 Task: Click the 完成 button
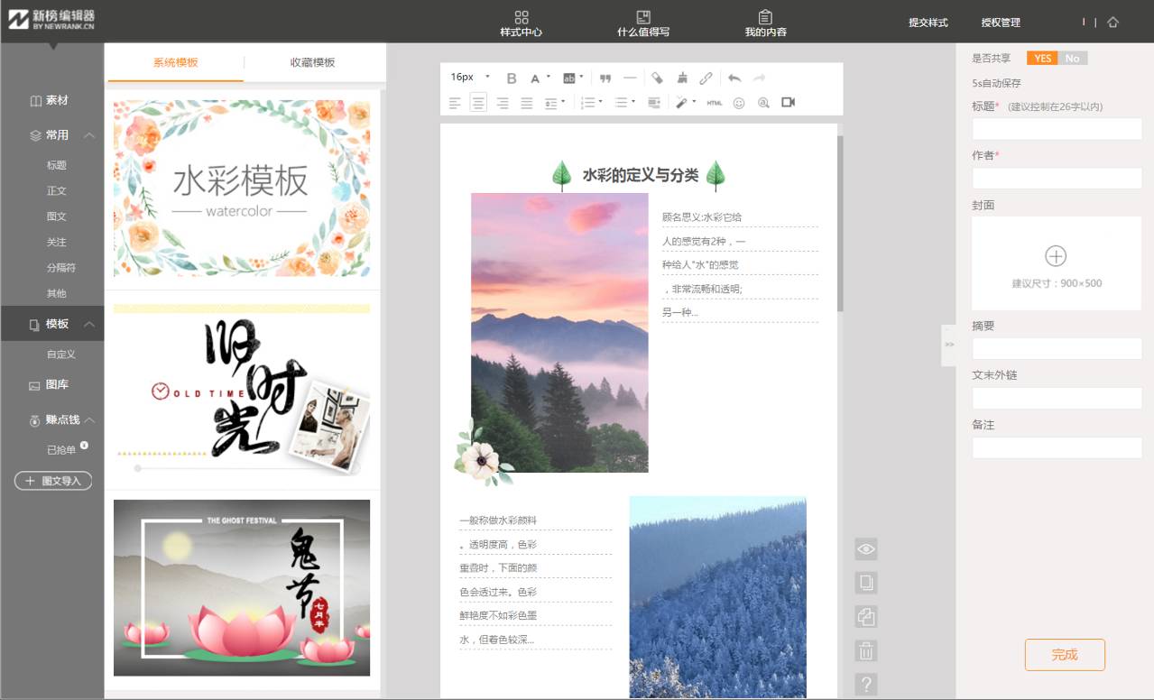(1064, 655)
